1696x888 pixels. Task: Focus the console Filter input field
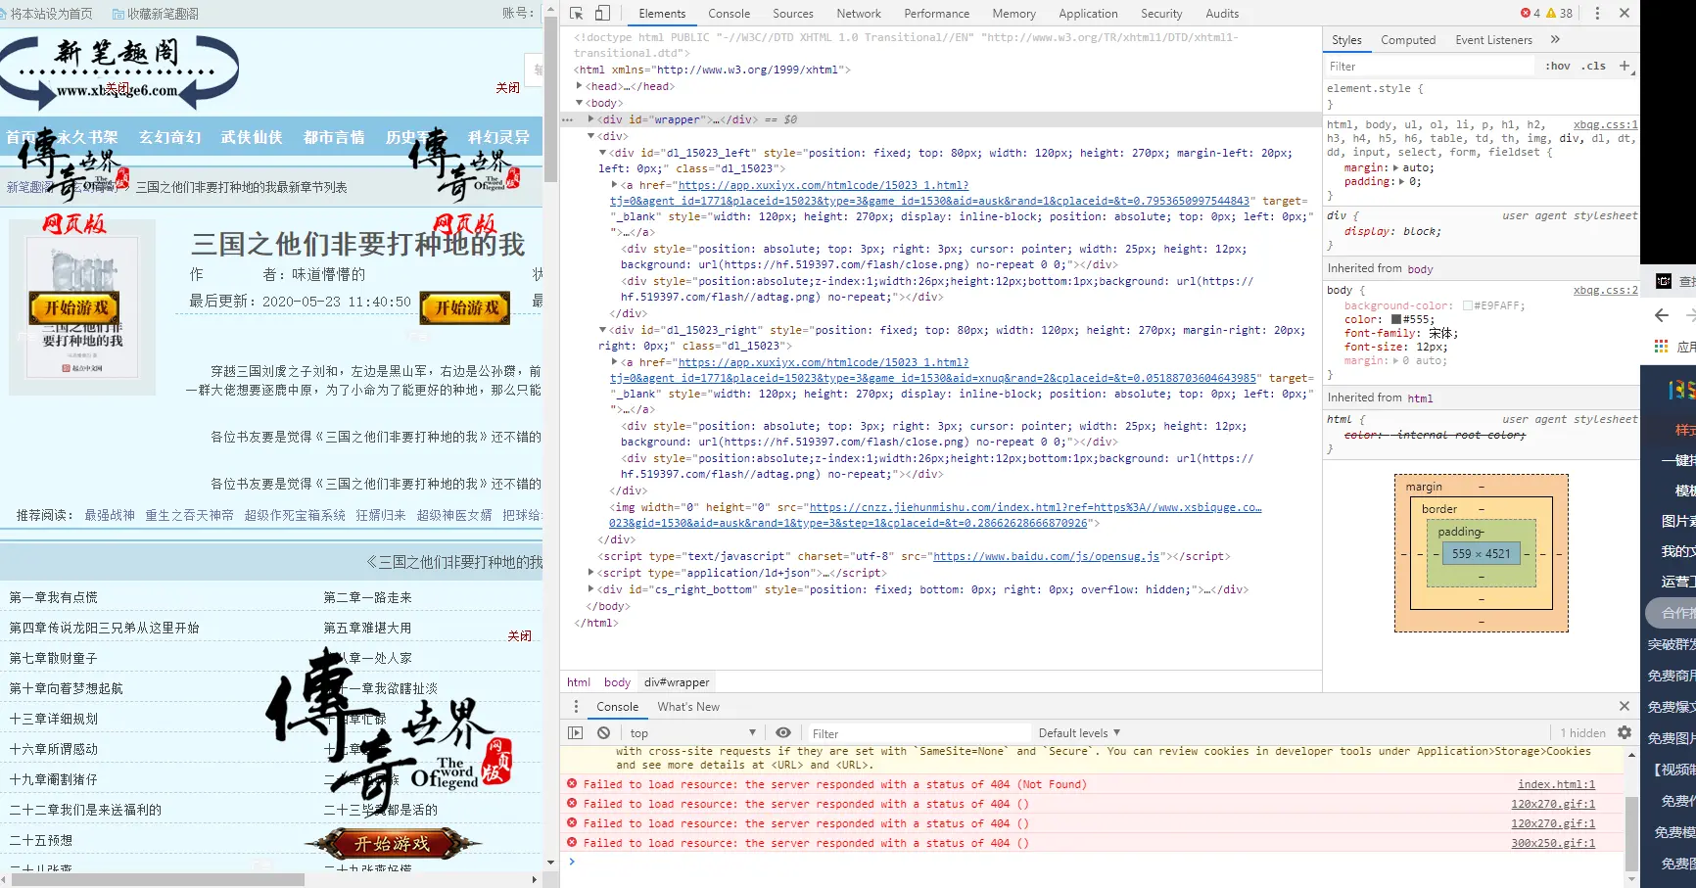pos(919,733)
